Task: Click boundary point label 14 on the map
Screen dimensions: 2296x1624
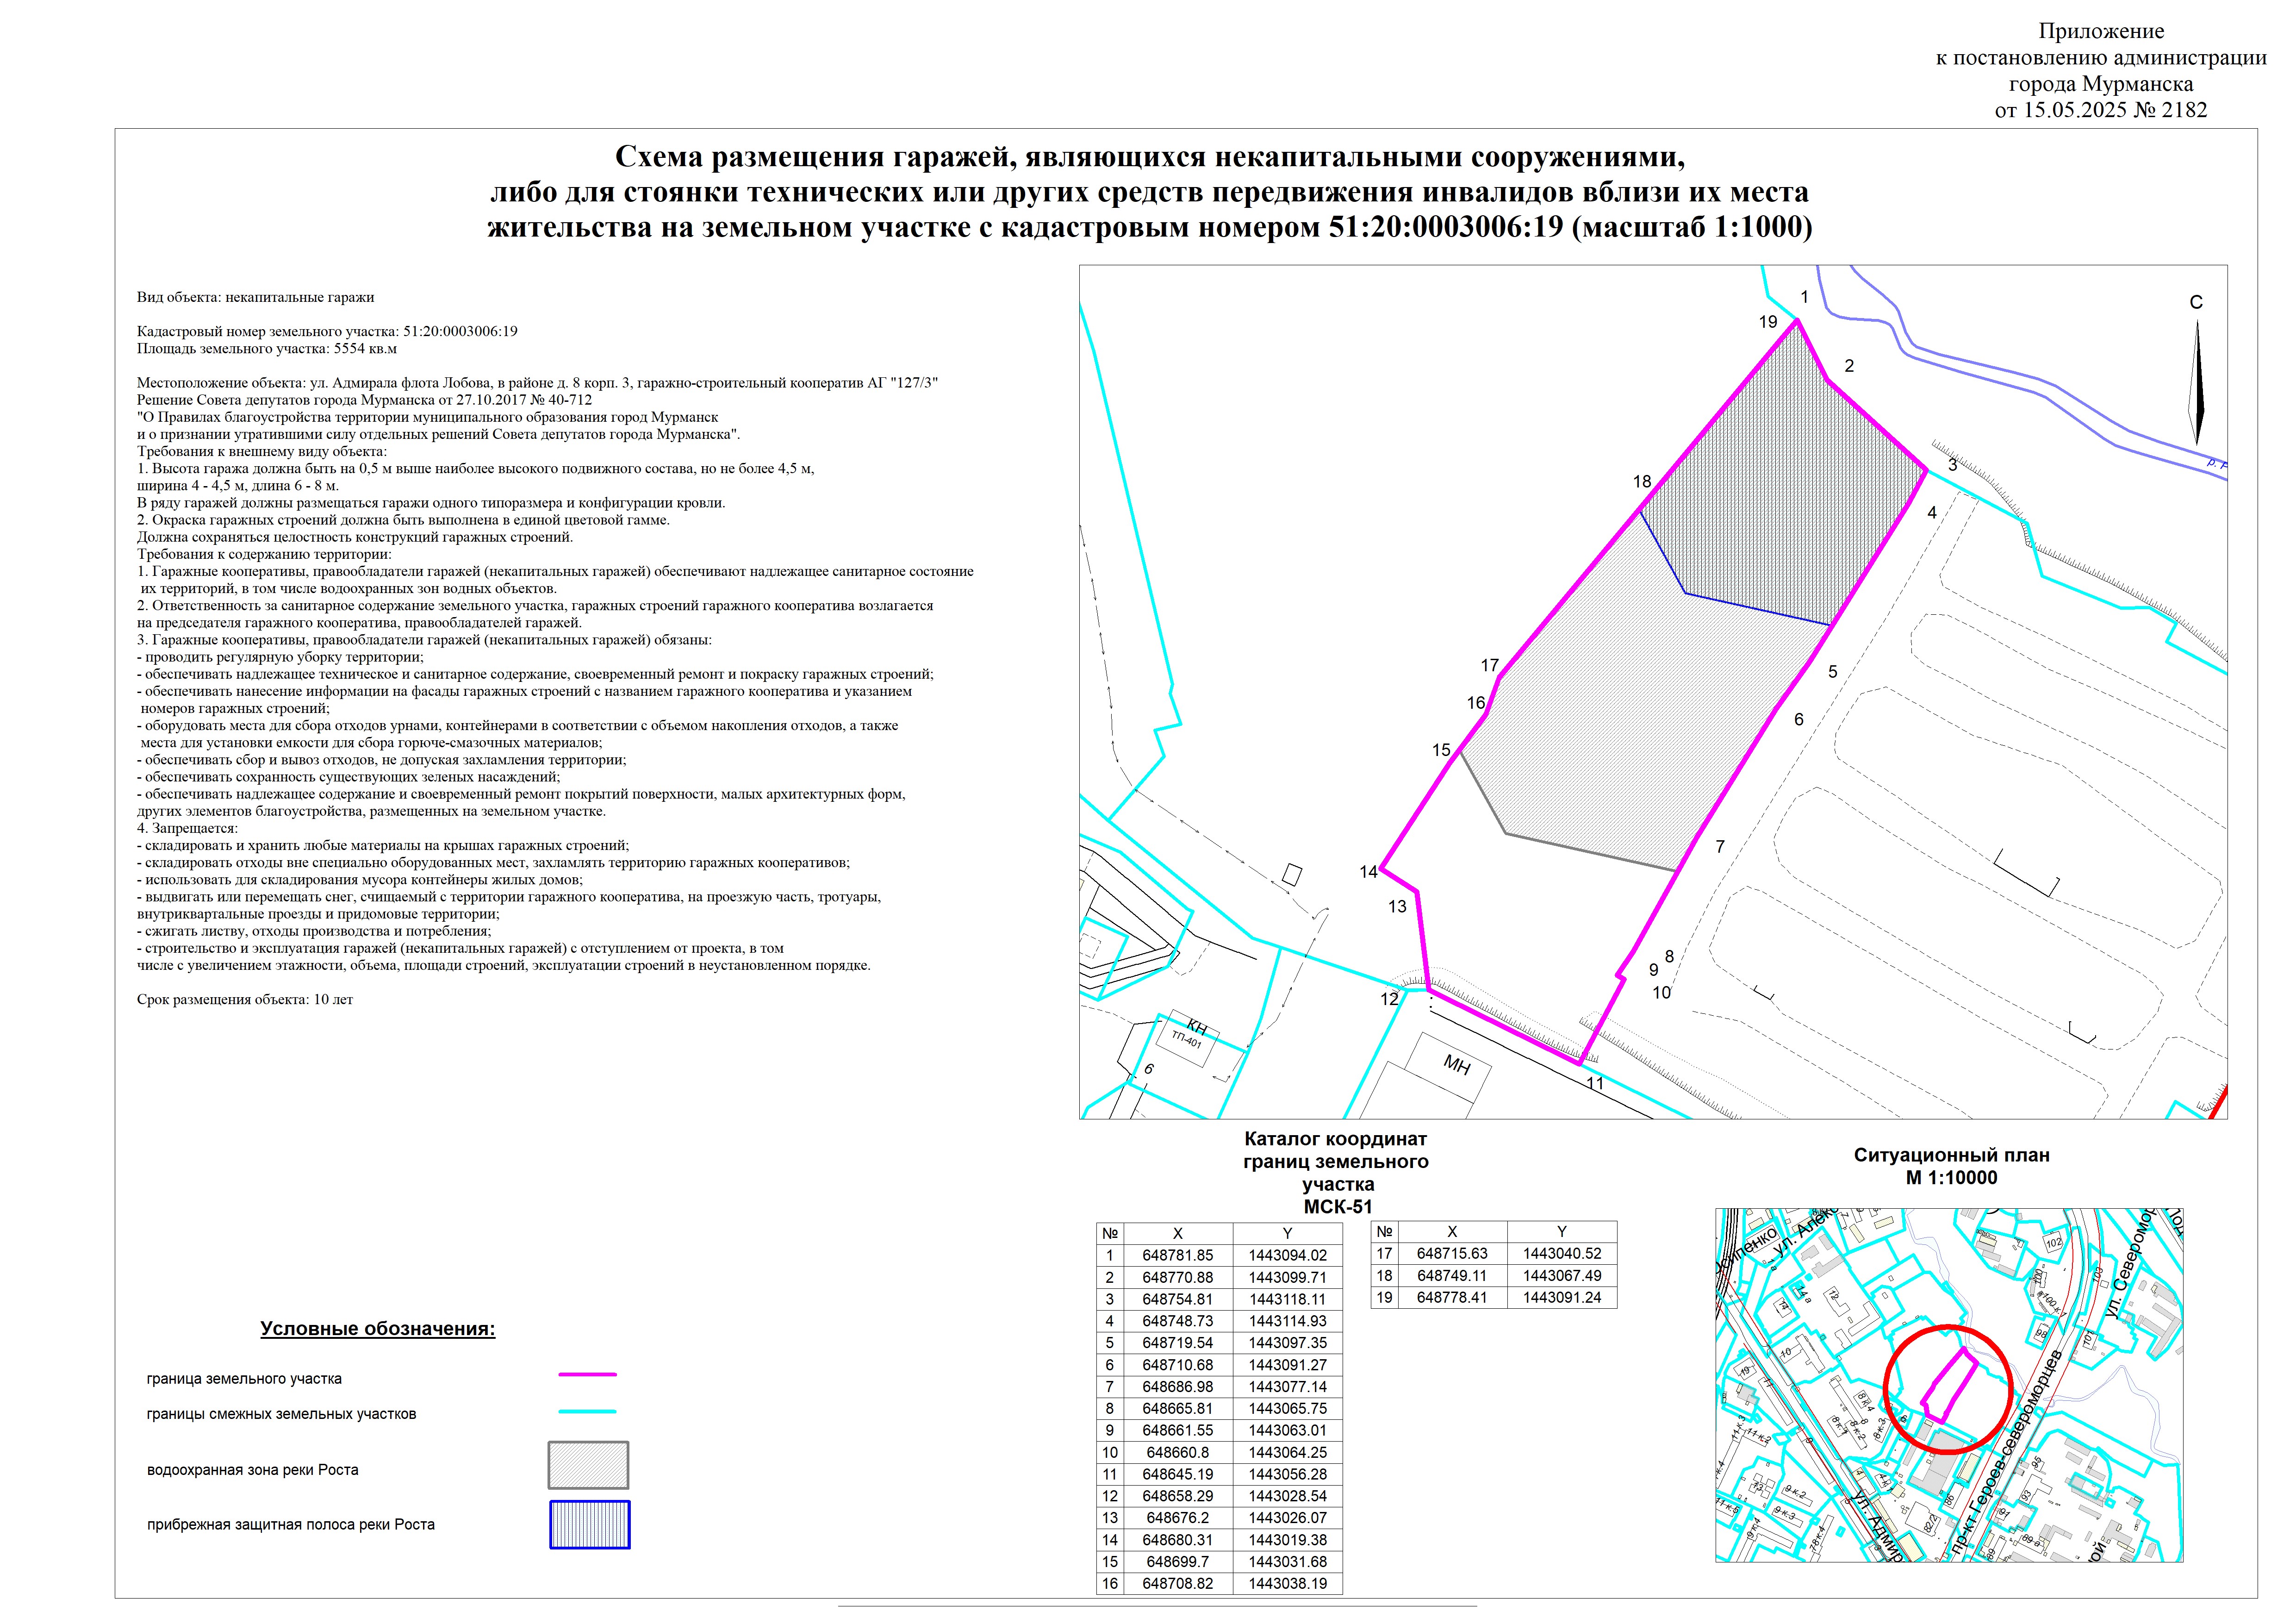Action: pos(1368,872)
